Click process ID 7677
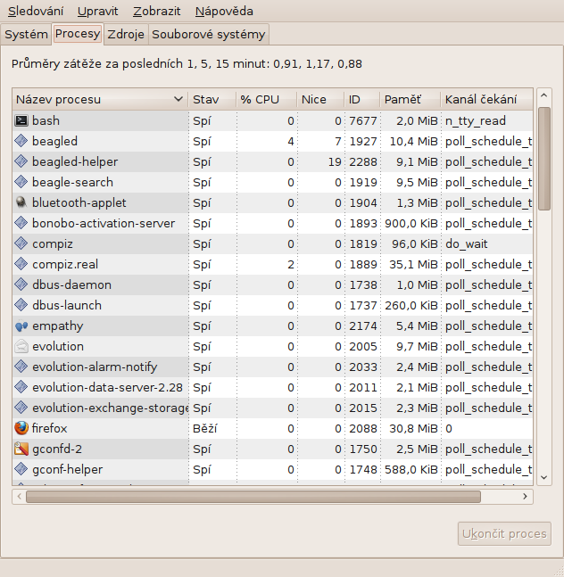This screenshot has height=577, width=564. pos(363,120)
